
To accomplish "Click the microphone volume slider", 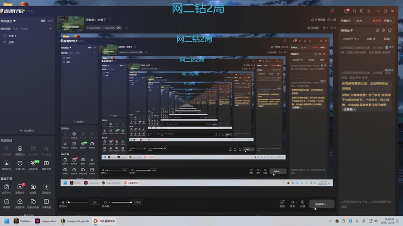I will (78, 202).
